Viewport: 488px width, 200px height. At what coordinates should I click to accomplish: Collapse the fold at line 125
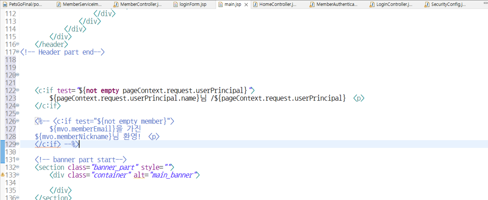(18, 113)
